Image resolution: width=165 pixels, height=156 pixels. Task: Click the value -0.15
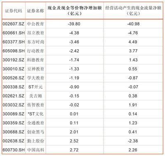click(74, 96)
